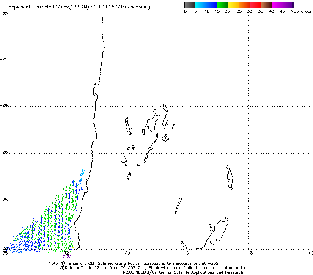This screenshot has width=313, height=275.
Task: Click the 'Times are GMT' note line
Action: point(134,264)
